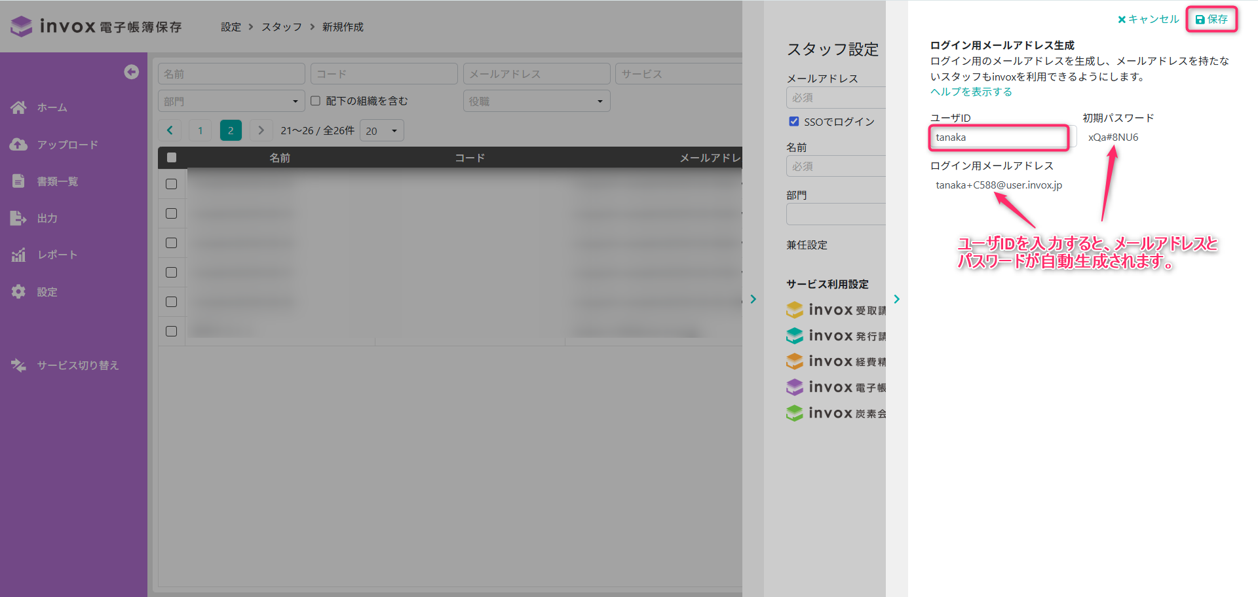This screenshot has height=597, width=1258.
Task: Click the 書類一覧 document icon
Action: (18, 181)
